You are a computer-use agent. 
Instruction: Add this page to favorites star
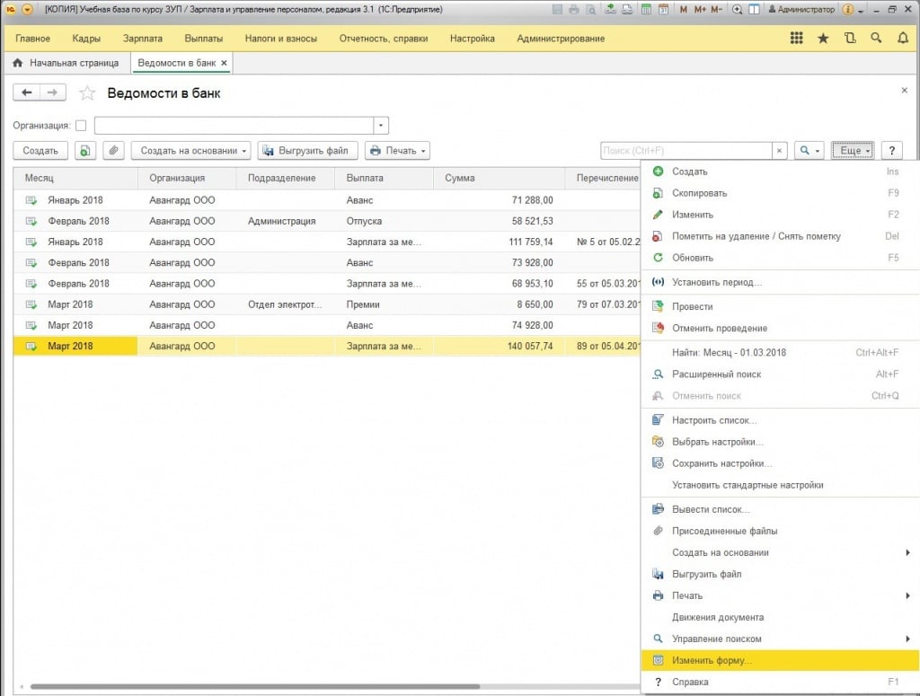(x=87, y=93)
